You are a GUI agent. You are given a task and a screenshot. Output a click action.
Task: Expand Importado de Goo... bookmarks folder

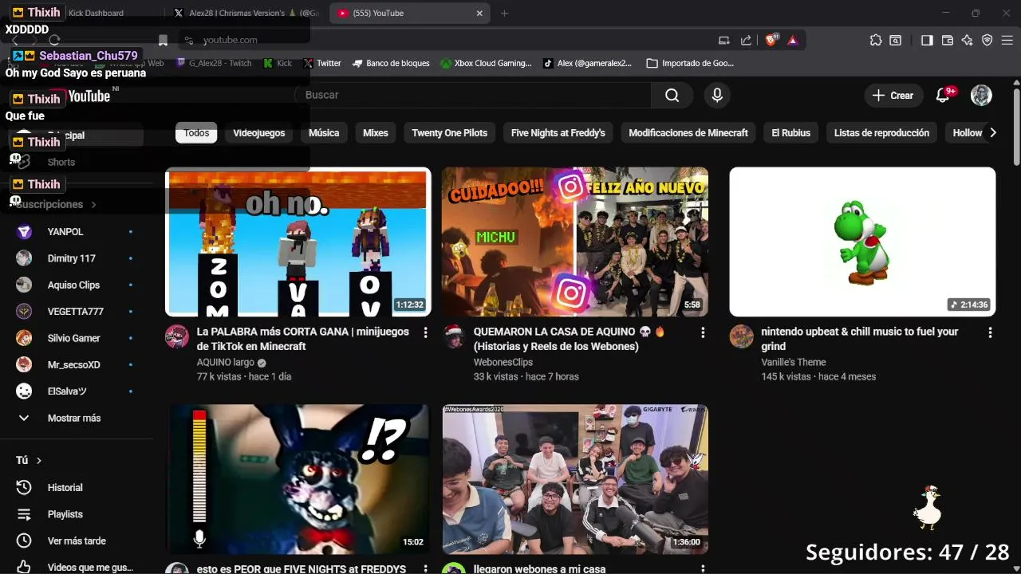pyautogui.click(x=690, y=63)
